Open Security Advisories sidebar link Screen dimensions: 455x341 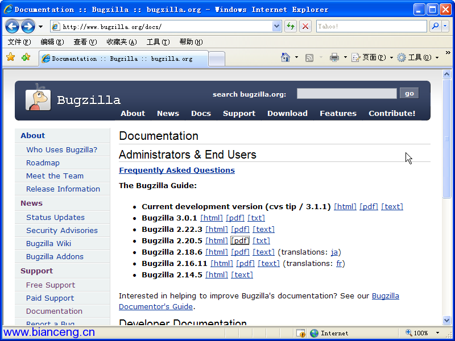point(62,231)
